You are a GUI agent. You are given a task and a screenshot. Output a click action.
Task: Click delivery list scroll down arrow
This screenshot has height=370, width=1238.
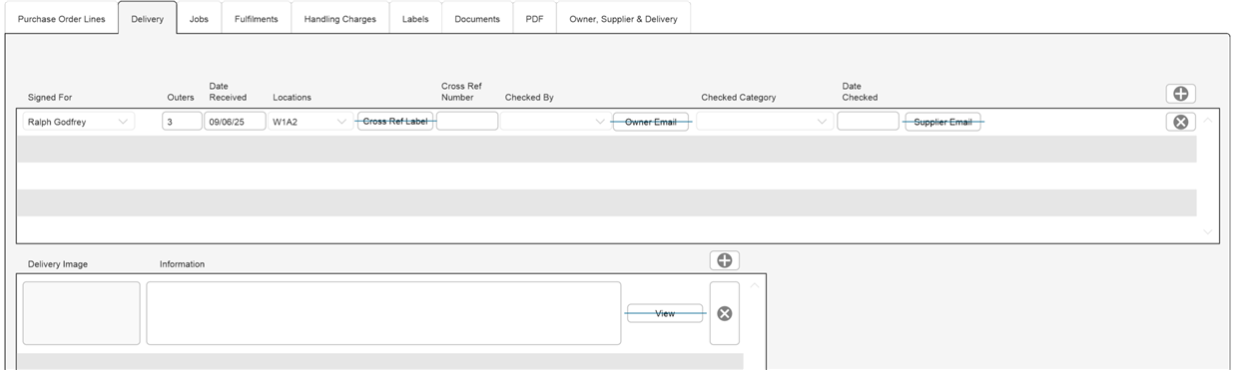[1208, 231]
